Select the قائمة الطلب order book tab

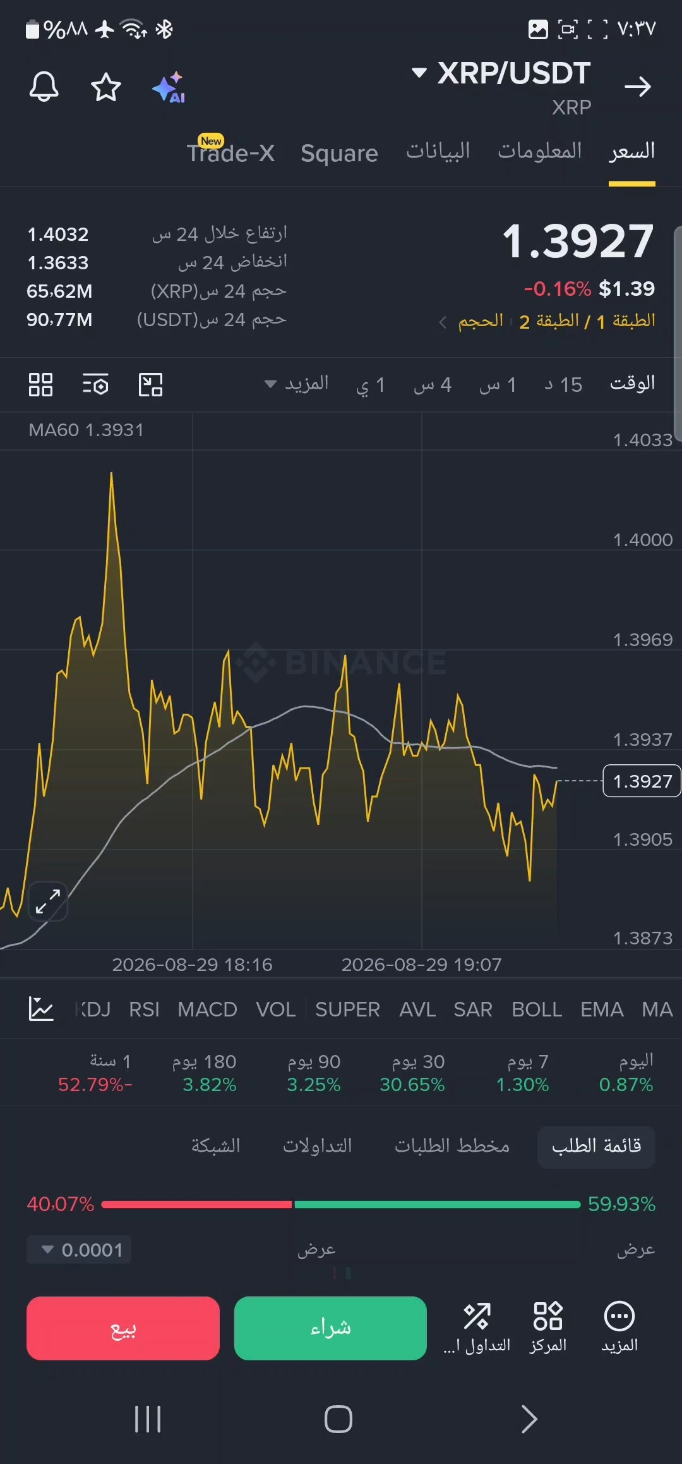pyautogui.click(x=596, y=1146)
